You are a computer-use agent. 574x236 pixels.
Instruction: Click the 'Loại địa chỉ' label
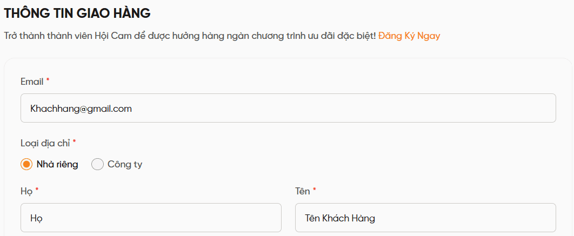point(45,143)
